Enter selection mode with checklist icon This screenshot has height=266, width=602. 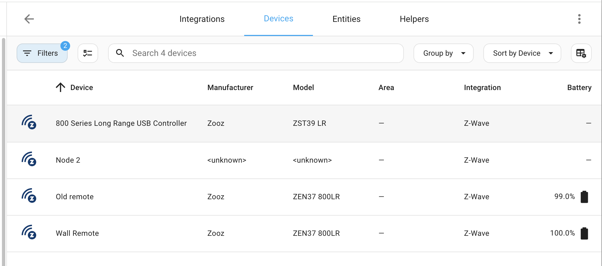pos(88,53)
